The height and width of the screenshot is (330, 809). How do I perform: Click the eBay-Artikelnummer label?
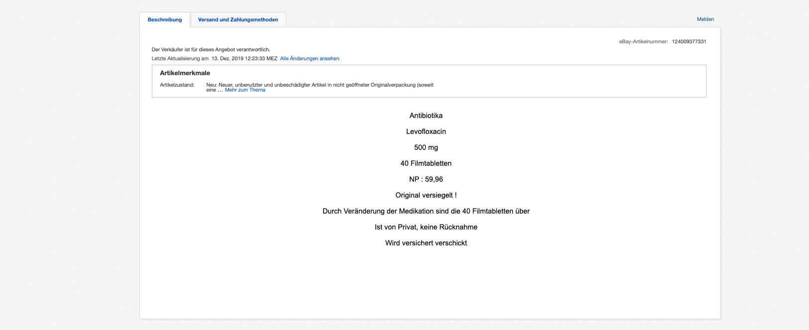pyautogui.click(x=643, y=42)
